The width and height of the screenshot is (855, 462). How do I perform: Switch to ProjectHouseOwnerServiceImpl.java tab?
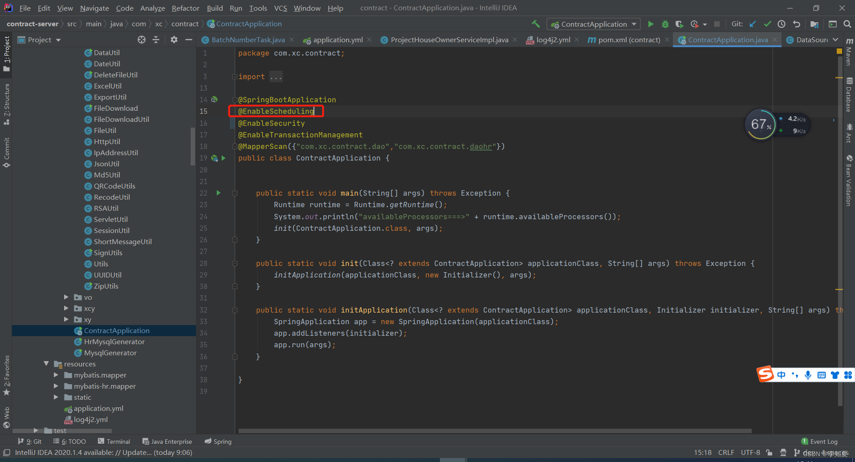[448, 40]
